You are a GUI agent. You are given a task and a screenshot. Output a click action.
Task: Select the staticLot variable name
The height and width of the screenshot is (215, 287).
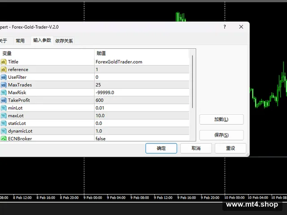[x=17, y=123]
